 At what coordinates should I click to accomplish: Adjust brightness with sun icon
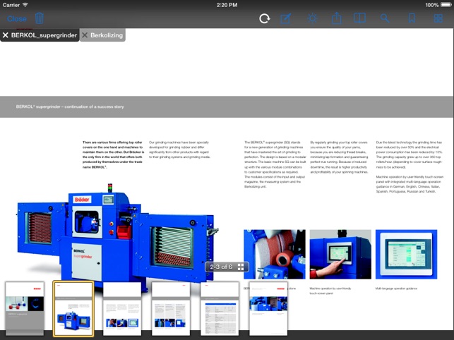click(312, 18)
